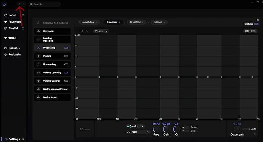Click the folder icon beside Local

(x=23, y=15)
